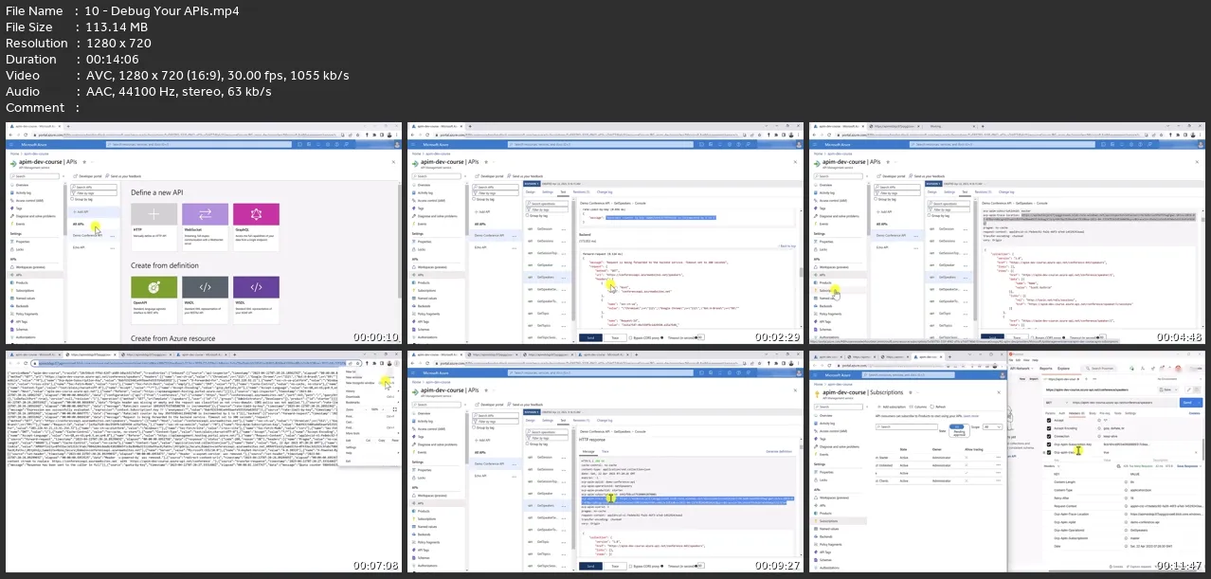The height and width of the screenshot is (579, 1211).
Task: Focus Azure search bar in first thumbnail
Action: [199, 144]
